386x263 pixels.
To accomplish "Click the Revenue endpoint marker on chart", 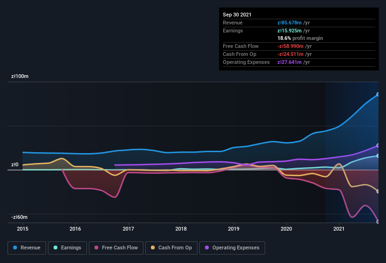I will click(378, 94).
